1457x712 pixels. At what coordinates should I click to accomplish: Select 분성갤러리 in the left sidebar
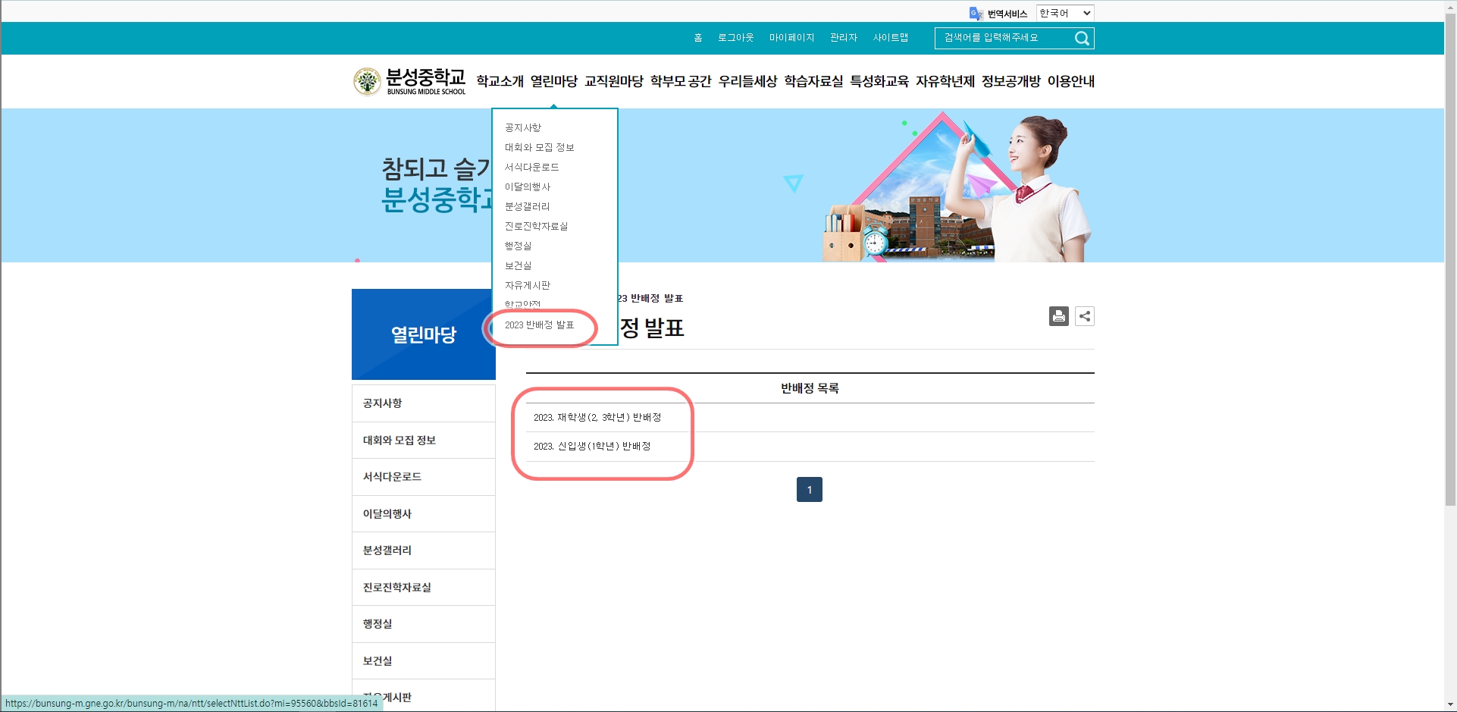[x=387, y=550]
